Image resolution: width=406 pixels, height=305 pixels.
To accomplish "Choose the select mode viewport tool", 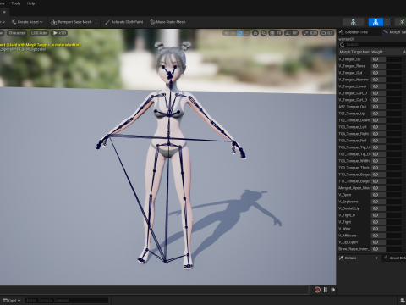I will pos(226,33).
